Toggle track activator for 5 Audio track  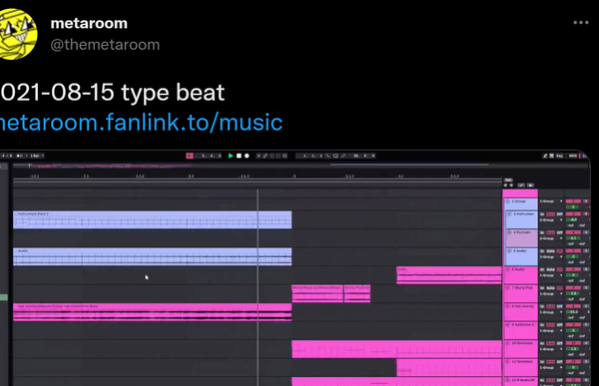[573, 250]
